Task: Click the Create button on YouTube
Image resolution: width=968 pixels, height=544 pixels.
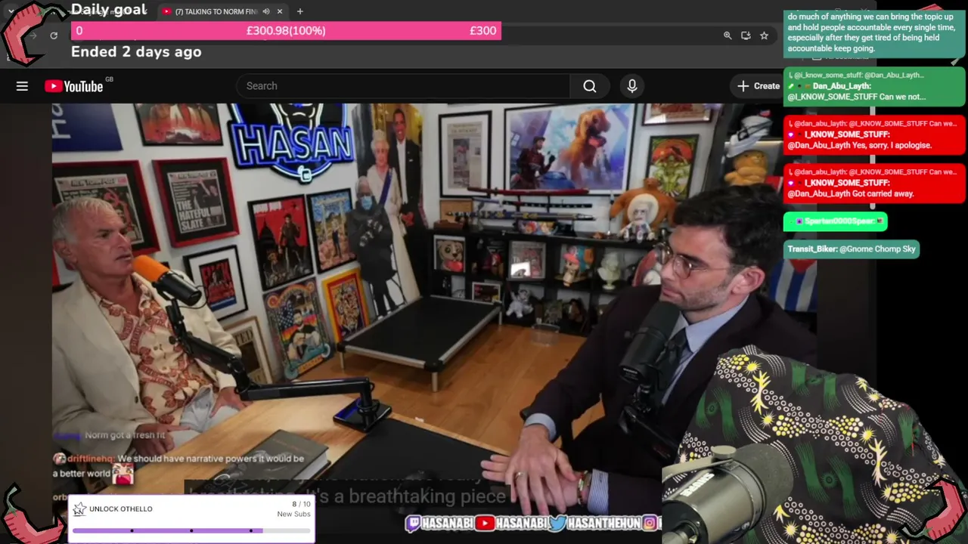Action: [759, 86]
